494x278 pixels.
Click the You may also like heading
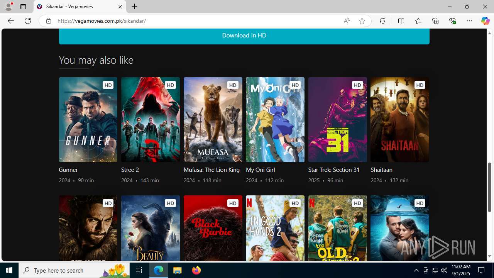click(96, 60)
